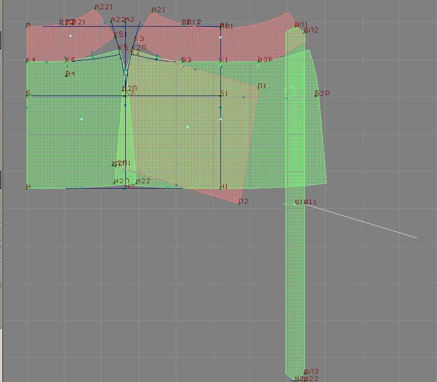437x382 pixels.
Task: Select point П2 at the red corner
Action: 239,203
